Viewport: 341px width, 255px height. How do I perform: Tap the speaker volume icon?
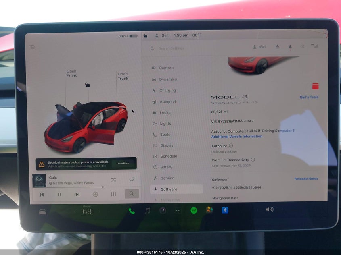(x=269, y=209)
